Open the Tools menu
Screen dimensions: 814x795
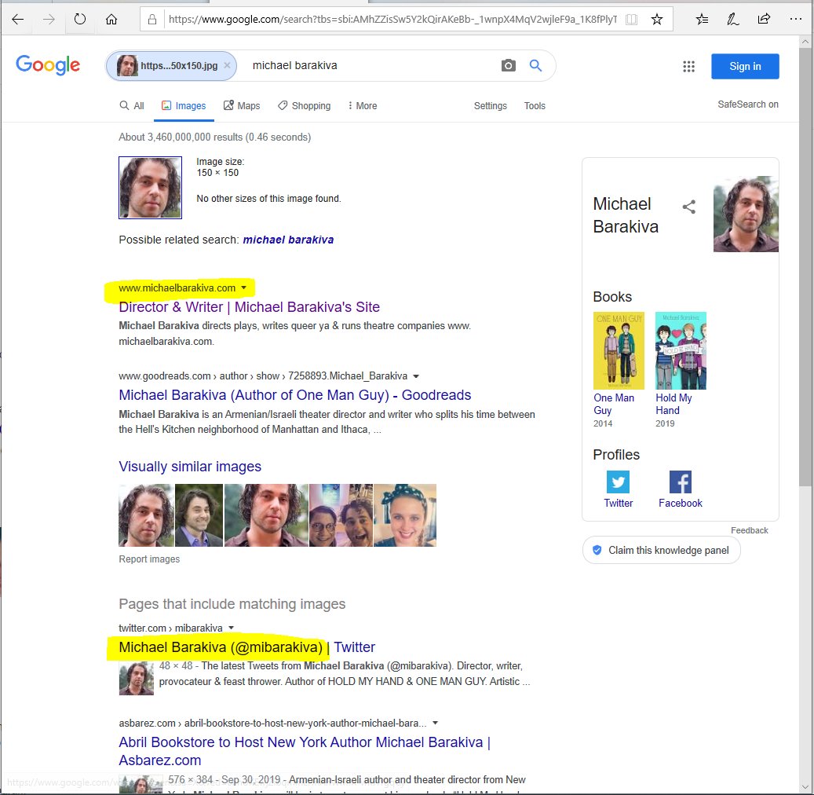coord(535,105)
